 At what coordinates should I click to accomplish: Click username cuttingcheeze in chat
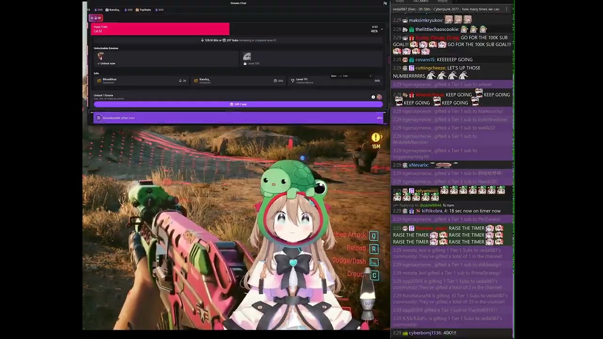[430, 68]
